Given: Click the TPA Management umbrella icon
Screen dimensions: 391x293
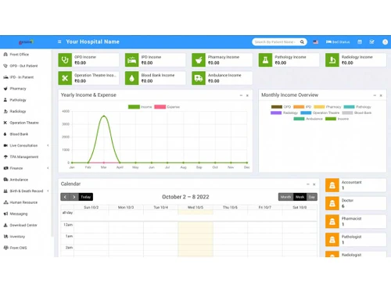Looking at the screenshot, I should (5, 157).
